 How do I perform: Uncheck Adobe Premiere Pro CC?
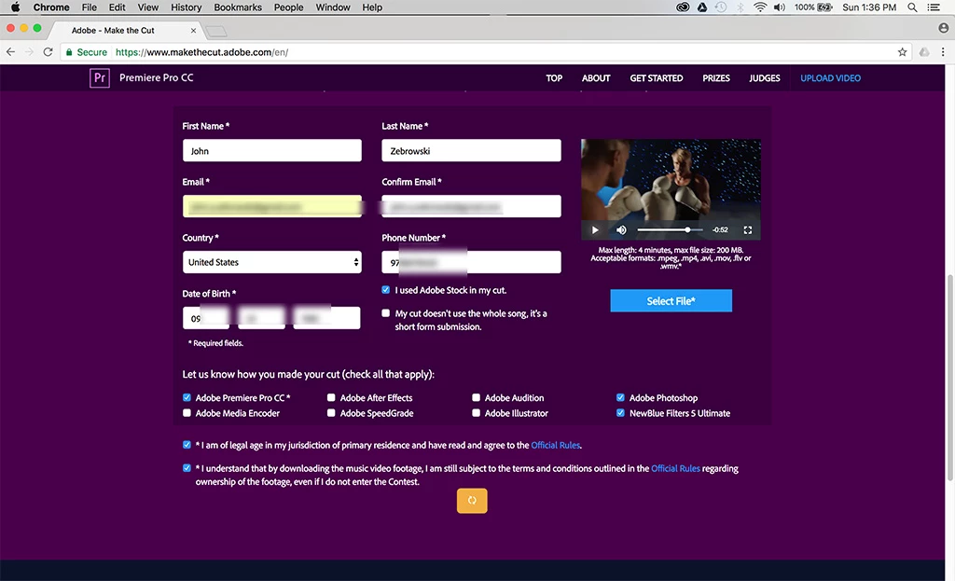(187, 397)
